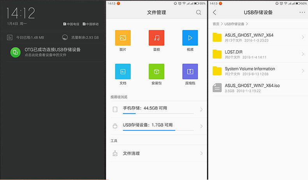Tap the 工具 section header
Screen dimensions: 308x180
114,141
